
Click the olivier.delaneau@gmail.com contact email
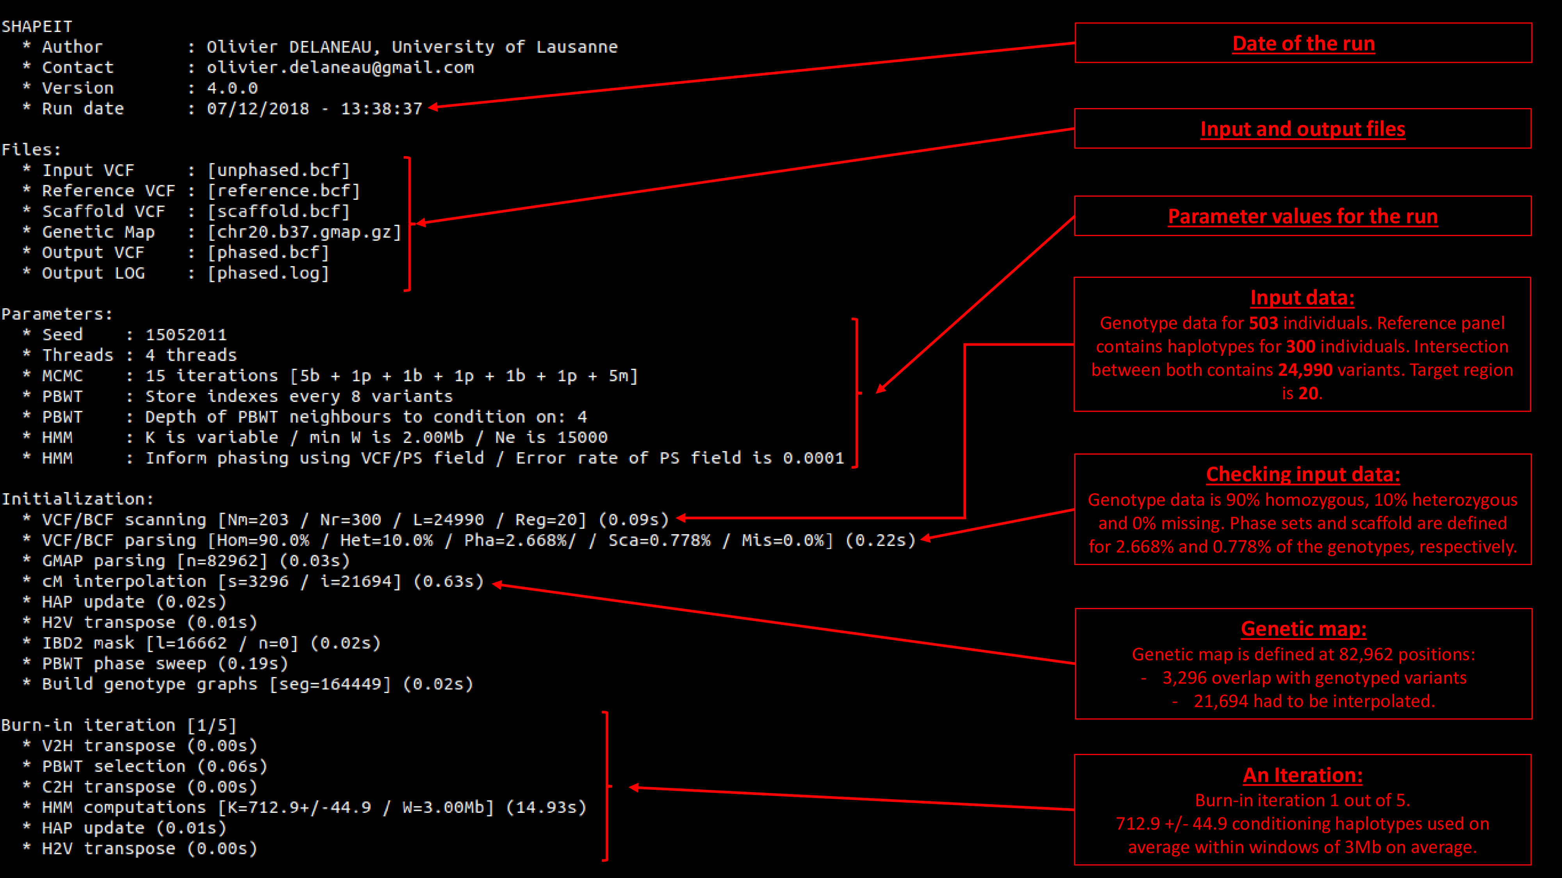pyautogui.click(x=340, y=67)
